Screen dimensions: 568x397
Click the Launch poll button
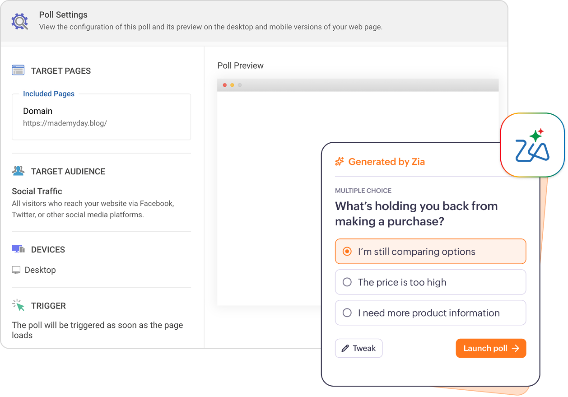pyautogui.click(x=491, y=348)
